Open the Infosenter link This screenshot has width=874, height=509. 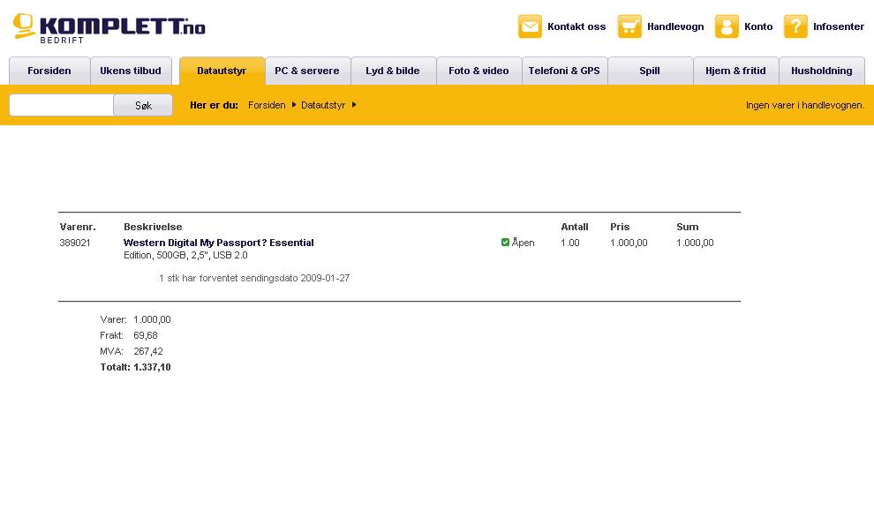(x=839, y=26)
